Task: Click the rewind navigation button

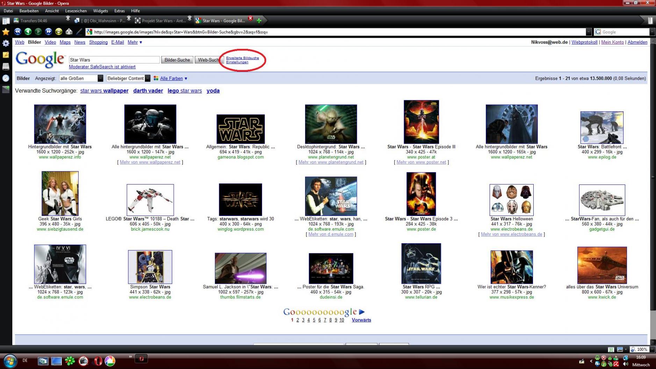Action: (17, 32)
